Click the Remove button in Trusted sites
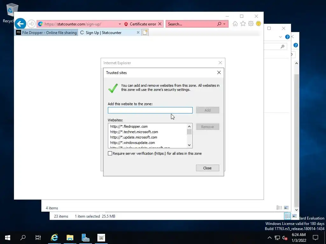The width and height of the screenshot is (326, 244). coord(208,127)
